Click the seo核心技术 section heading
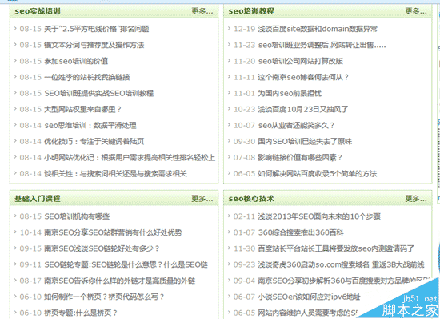The image size is (440, 319). [251, 199]
